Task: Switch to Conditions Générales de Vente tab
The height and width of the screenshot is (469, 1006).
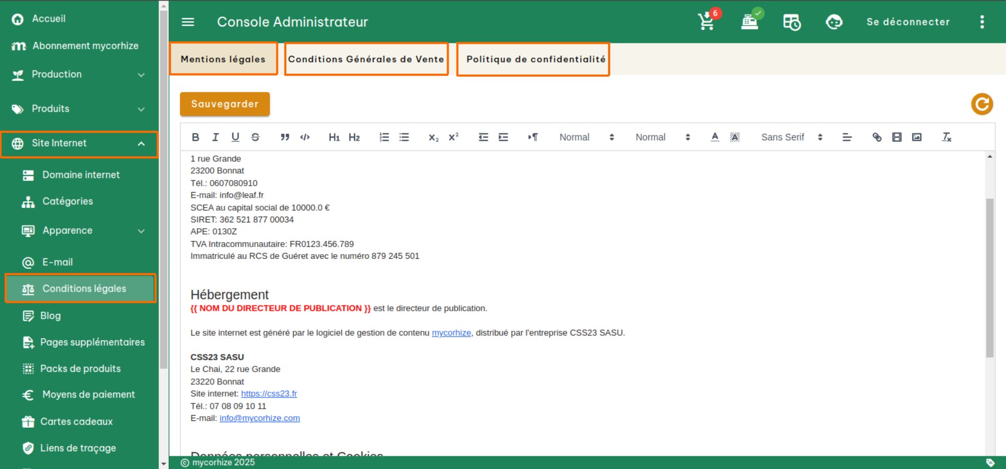Action: coord(366,59)
